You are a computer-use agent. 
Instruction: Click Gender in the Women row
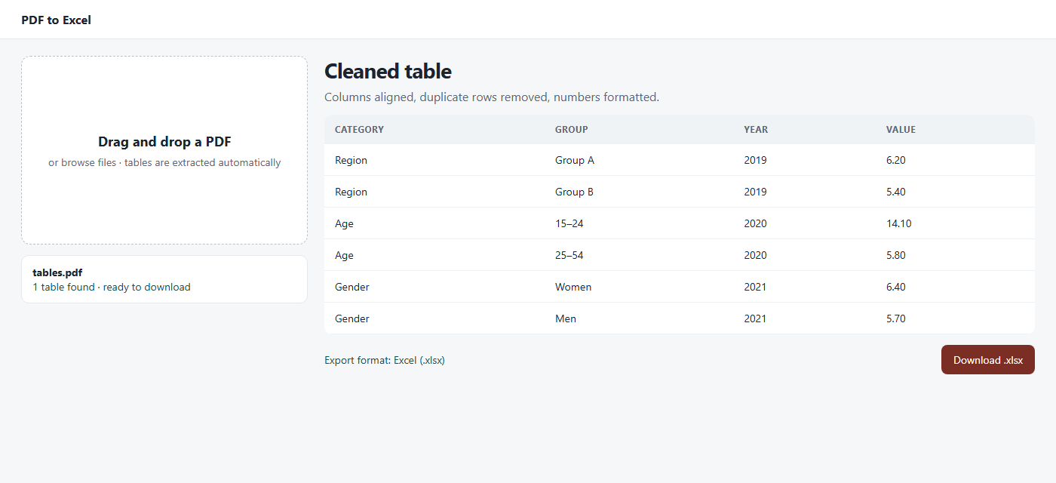352,287
